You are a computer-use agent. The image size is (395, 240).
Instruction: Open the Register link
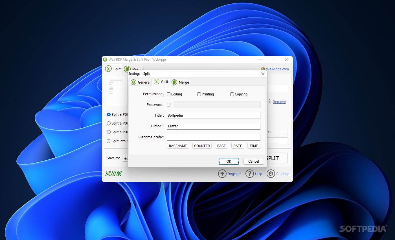pos(234,174)
